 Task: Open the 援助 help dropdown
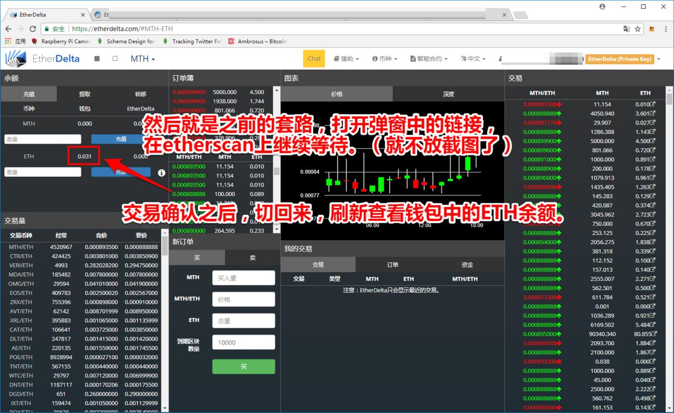(346, 59)
